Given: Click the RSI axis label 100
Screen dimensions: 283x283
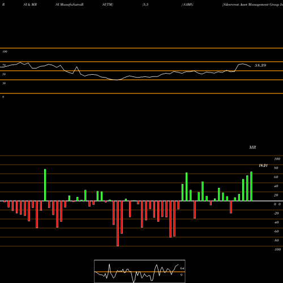Looking at the screenshot, I should click(5, 52).
